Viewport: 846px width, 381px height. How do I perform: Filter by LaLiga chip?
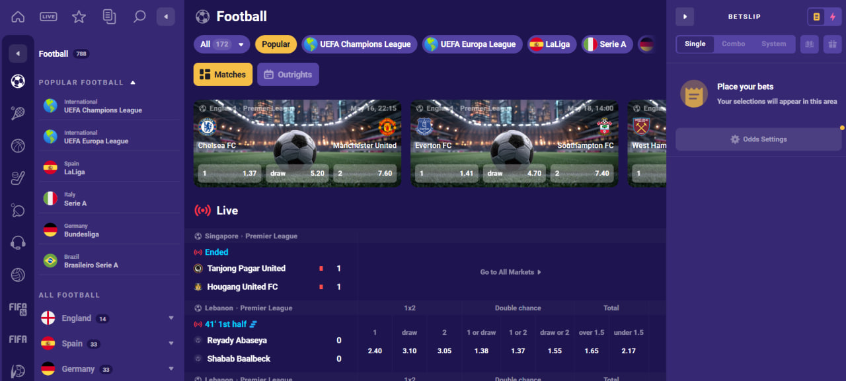pyautogui.click(x=552, y=44)
